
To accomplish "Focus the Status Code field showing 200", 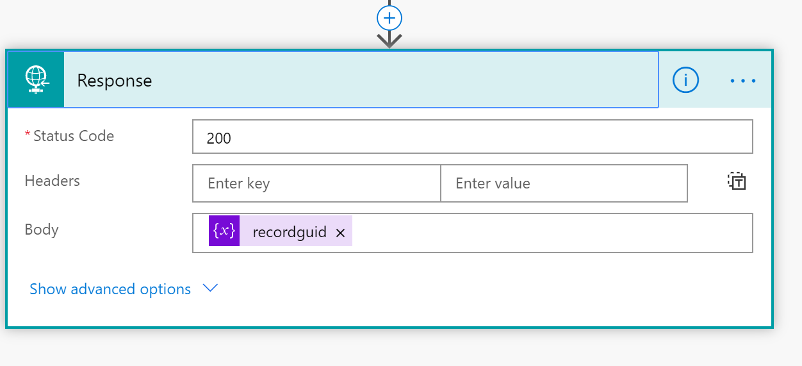I will (x=473, y=137).
